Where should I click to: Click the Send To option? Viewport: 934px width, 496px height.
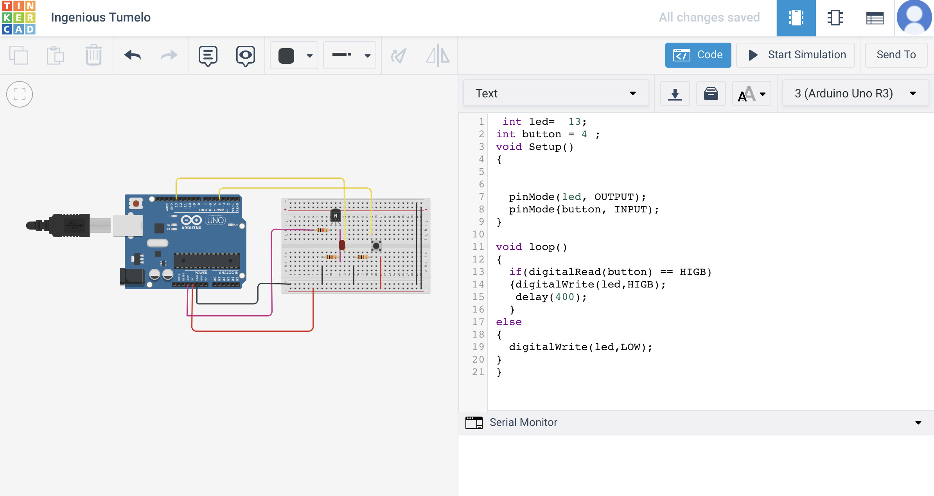[896, 55]
